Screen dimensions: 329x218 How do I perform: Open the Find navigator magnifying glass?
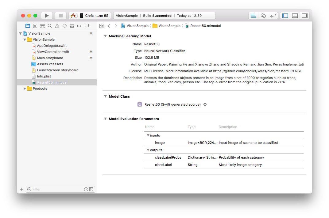[x=50, y=26]
